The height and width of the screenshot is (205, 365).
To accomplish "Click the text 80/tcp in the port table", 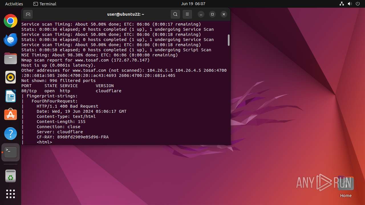I will 29,91.
